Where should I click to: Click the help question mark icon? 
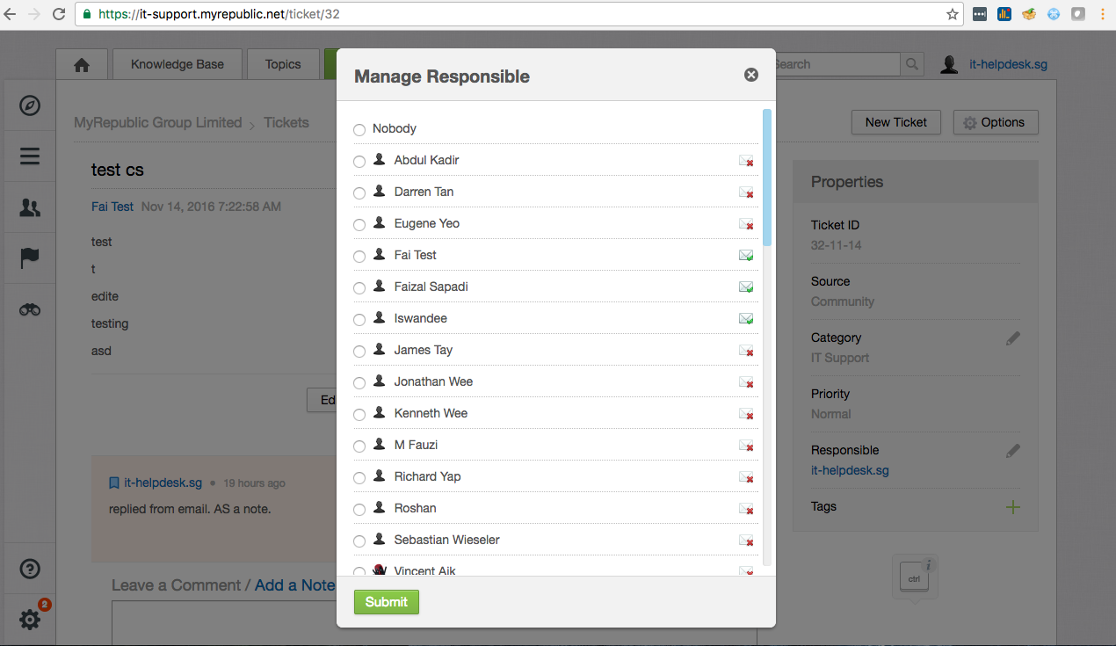click(x=30, y=570)
